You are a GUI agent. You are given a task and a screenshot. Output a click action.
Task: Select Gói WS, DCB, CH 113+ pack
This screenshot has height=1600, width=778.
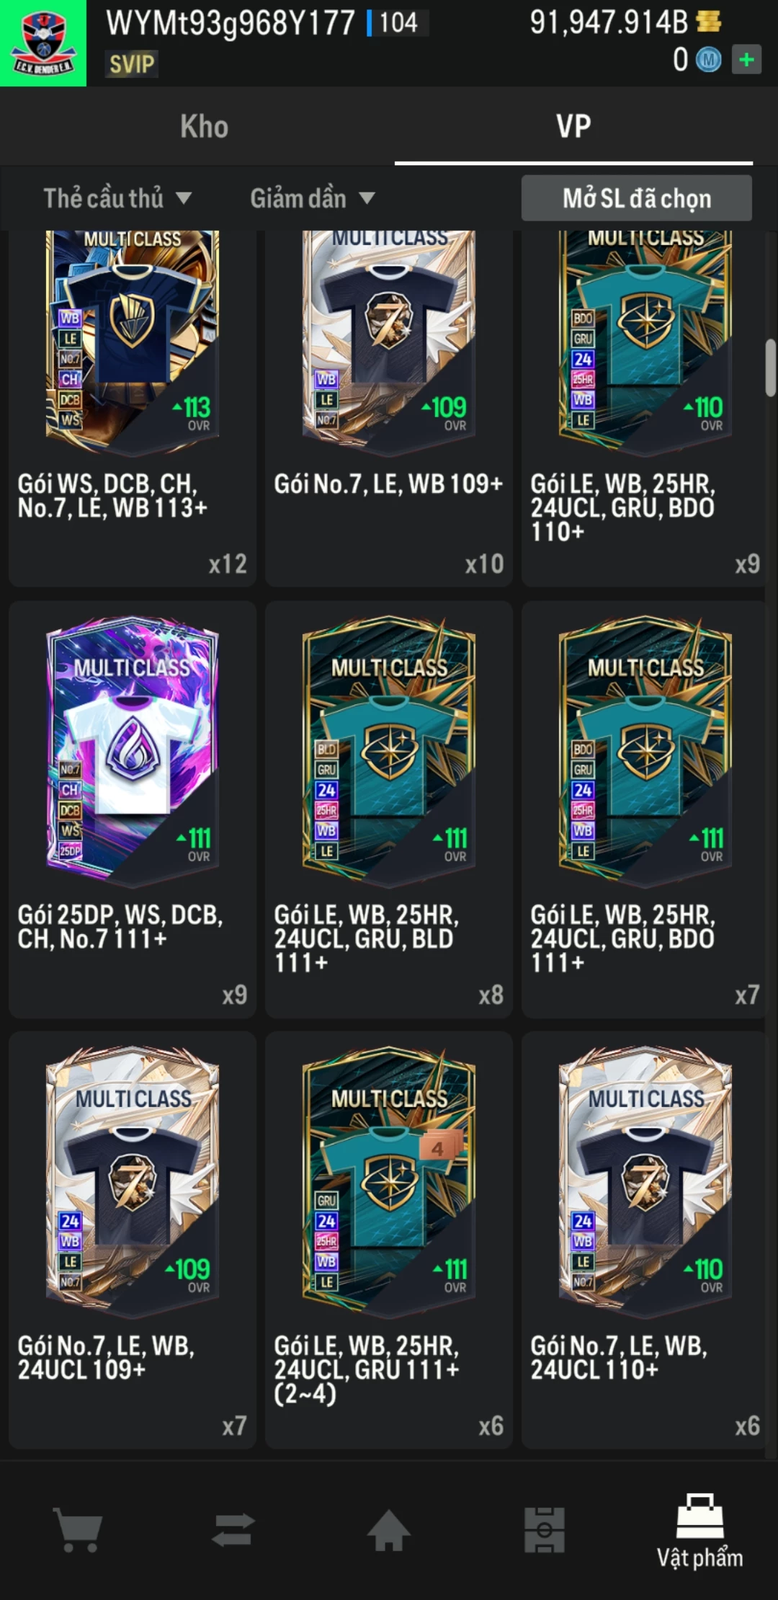(133, 409)
